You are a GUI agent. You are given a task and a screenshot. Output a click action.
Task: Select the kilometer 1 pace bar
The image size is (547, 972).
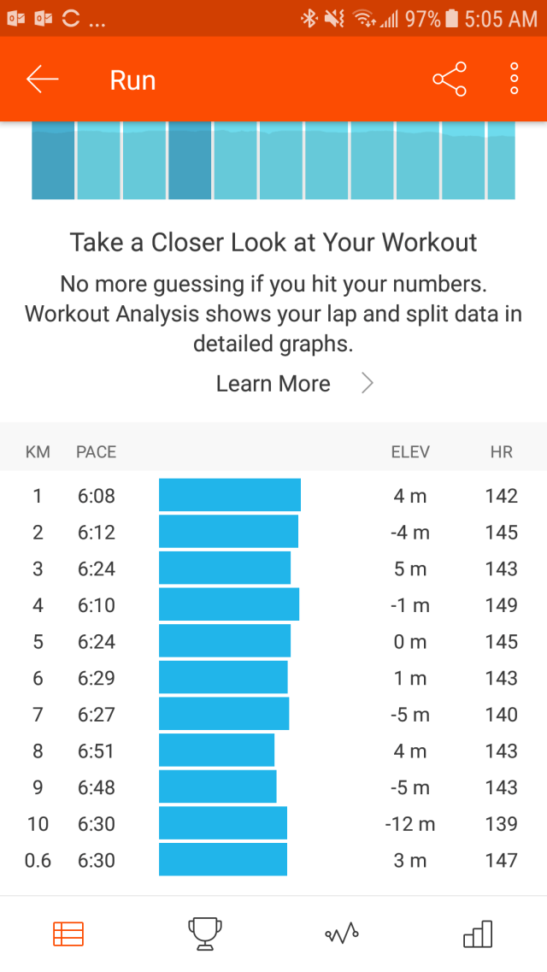click(229, 496)
